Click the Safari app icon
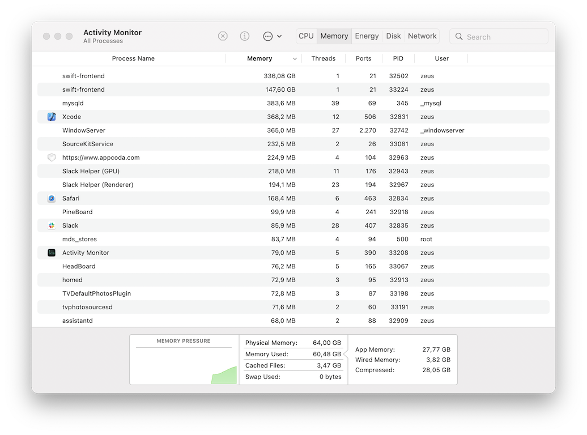Image resolution: width=587 pixels, height=435 pixels. tap(52, 198)
